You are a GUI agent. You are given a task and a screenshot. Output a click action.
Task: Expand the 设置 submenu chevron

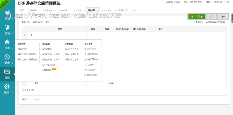[x=12, y=92]
